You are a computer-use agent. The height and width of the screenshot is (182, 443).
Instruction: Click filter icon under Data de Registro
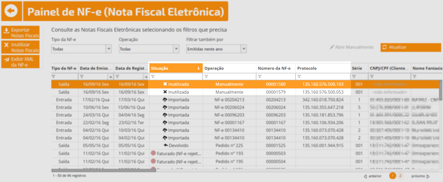pos(117,77)
